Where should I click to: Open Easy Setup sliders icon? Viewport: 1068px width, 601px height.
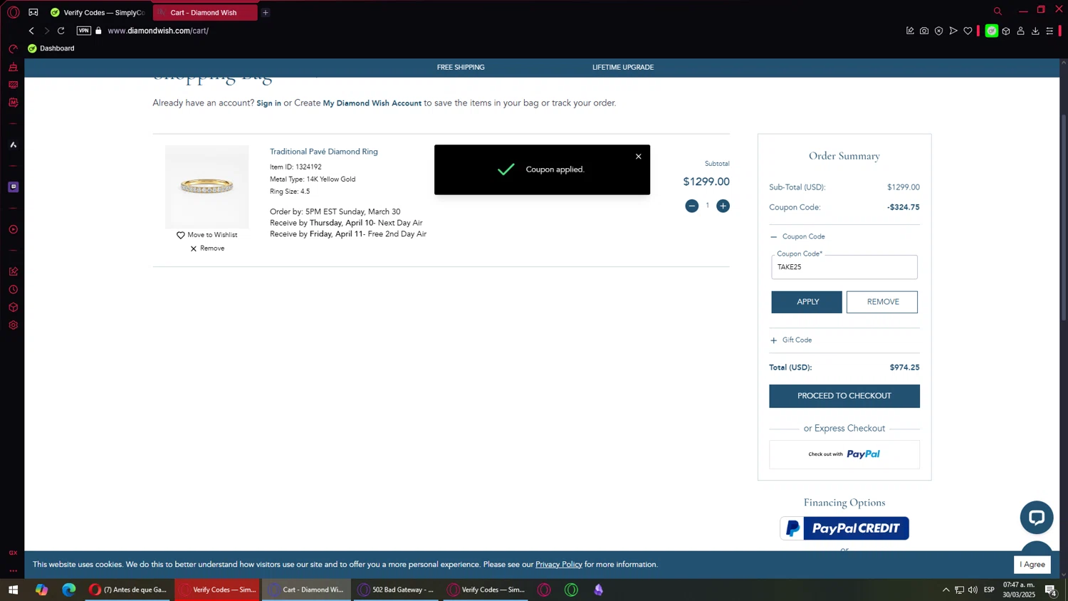pyautogui.click(x=1049, y=31)
